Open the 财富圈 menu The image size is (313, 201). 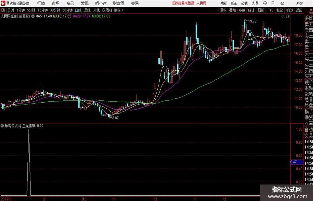click(119, 3)
